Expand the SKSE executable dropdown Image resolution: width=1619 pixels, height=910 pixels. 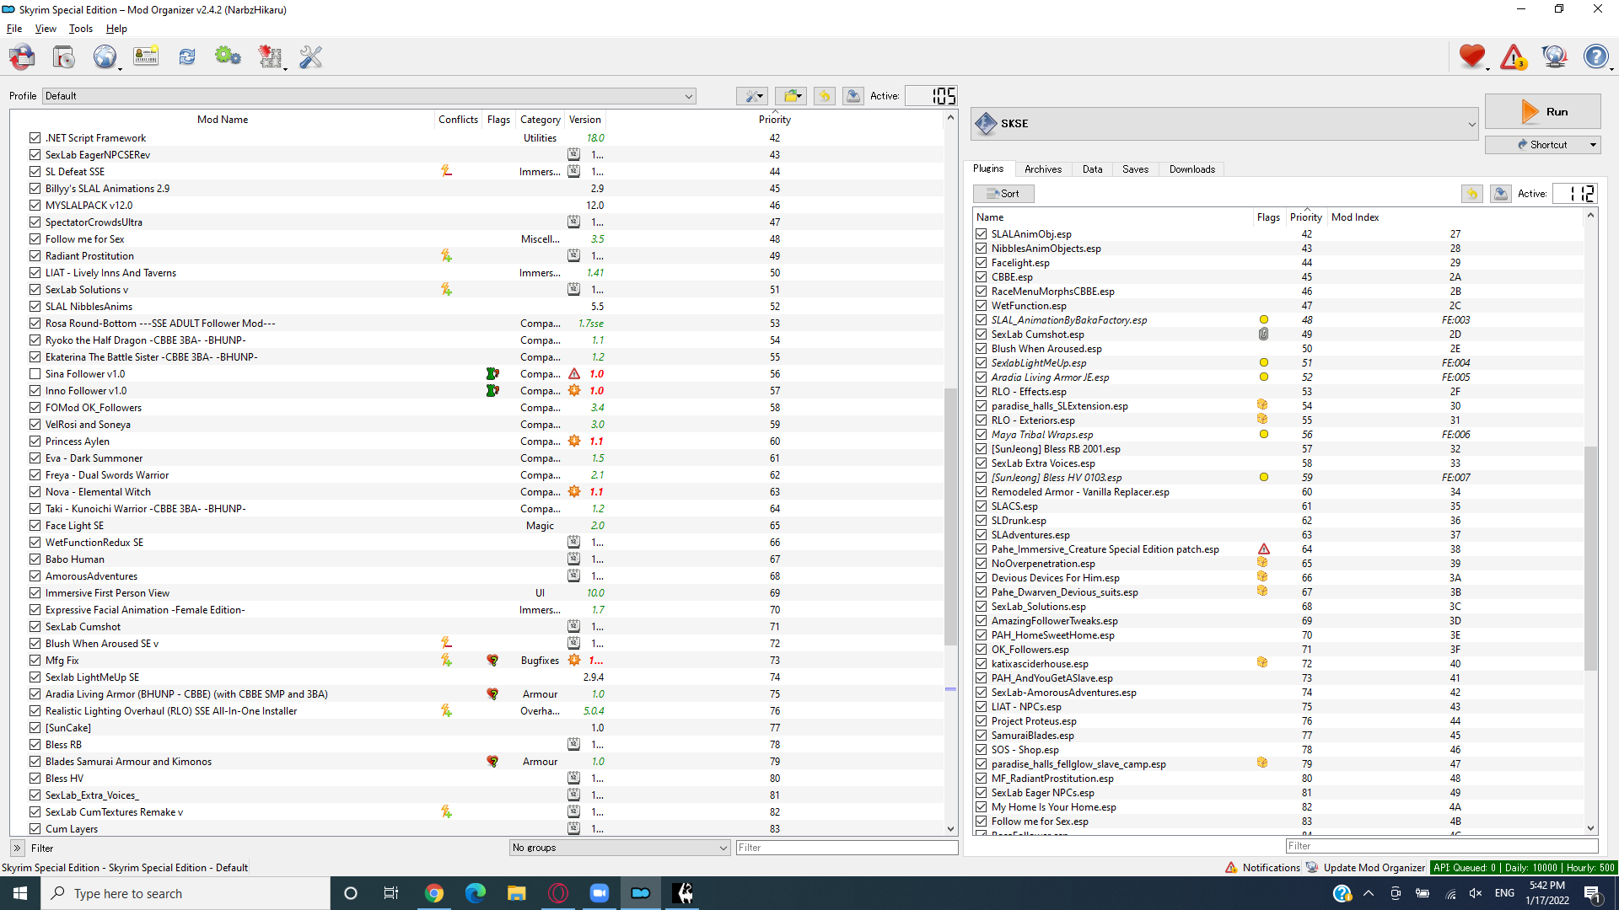pos(1224,124)
